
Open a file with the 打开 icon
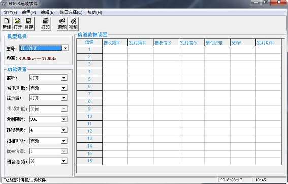[18, 24]
